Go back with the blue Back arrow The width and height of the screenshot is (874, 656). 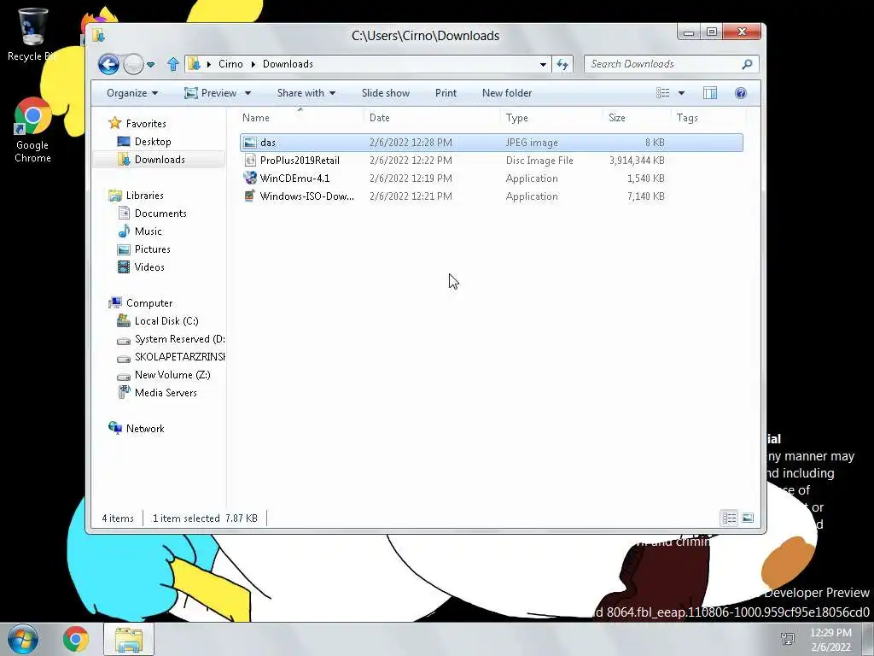point(108,64)
